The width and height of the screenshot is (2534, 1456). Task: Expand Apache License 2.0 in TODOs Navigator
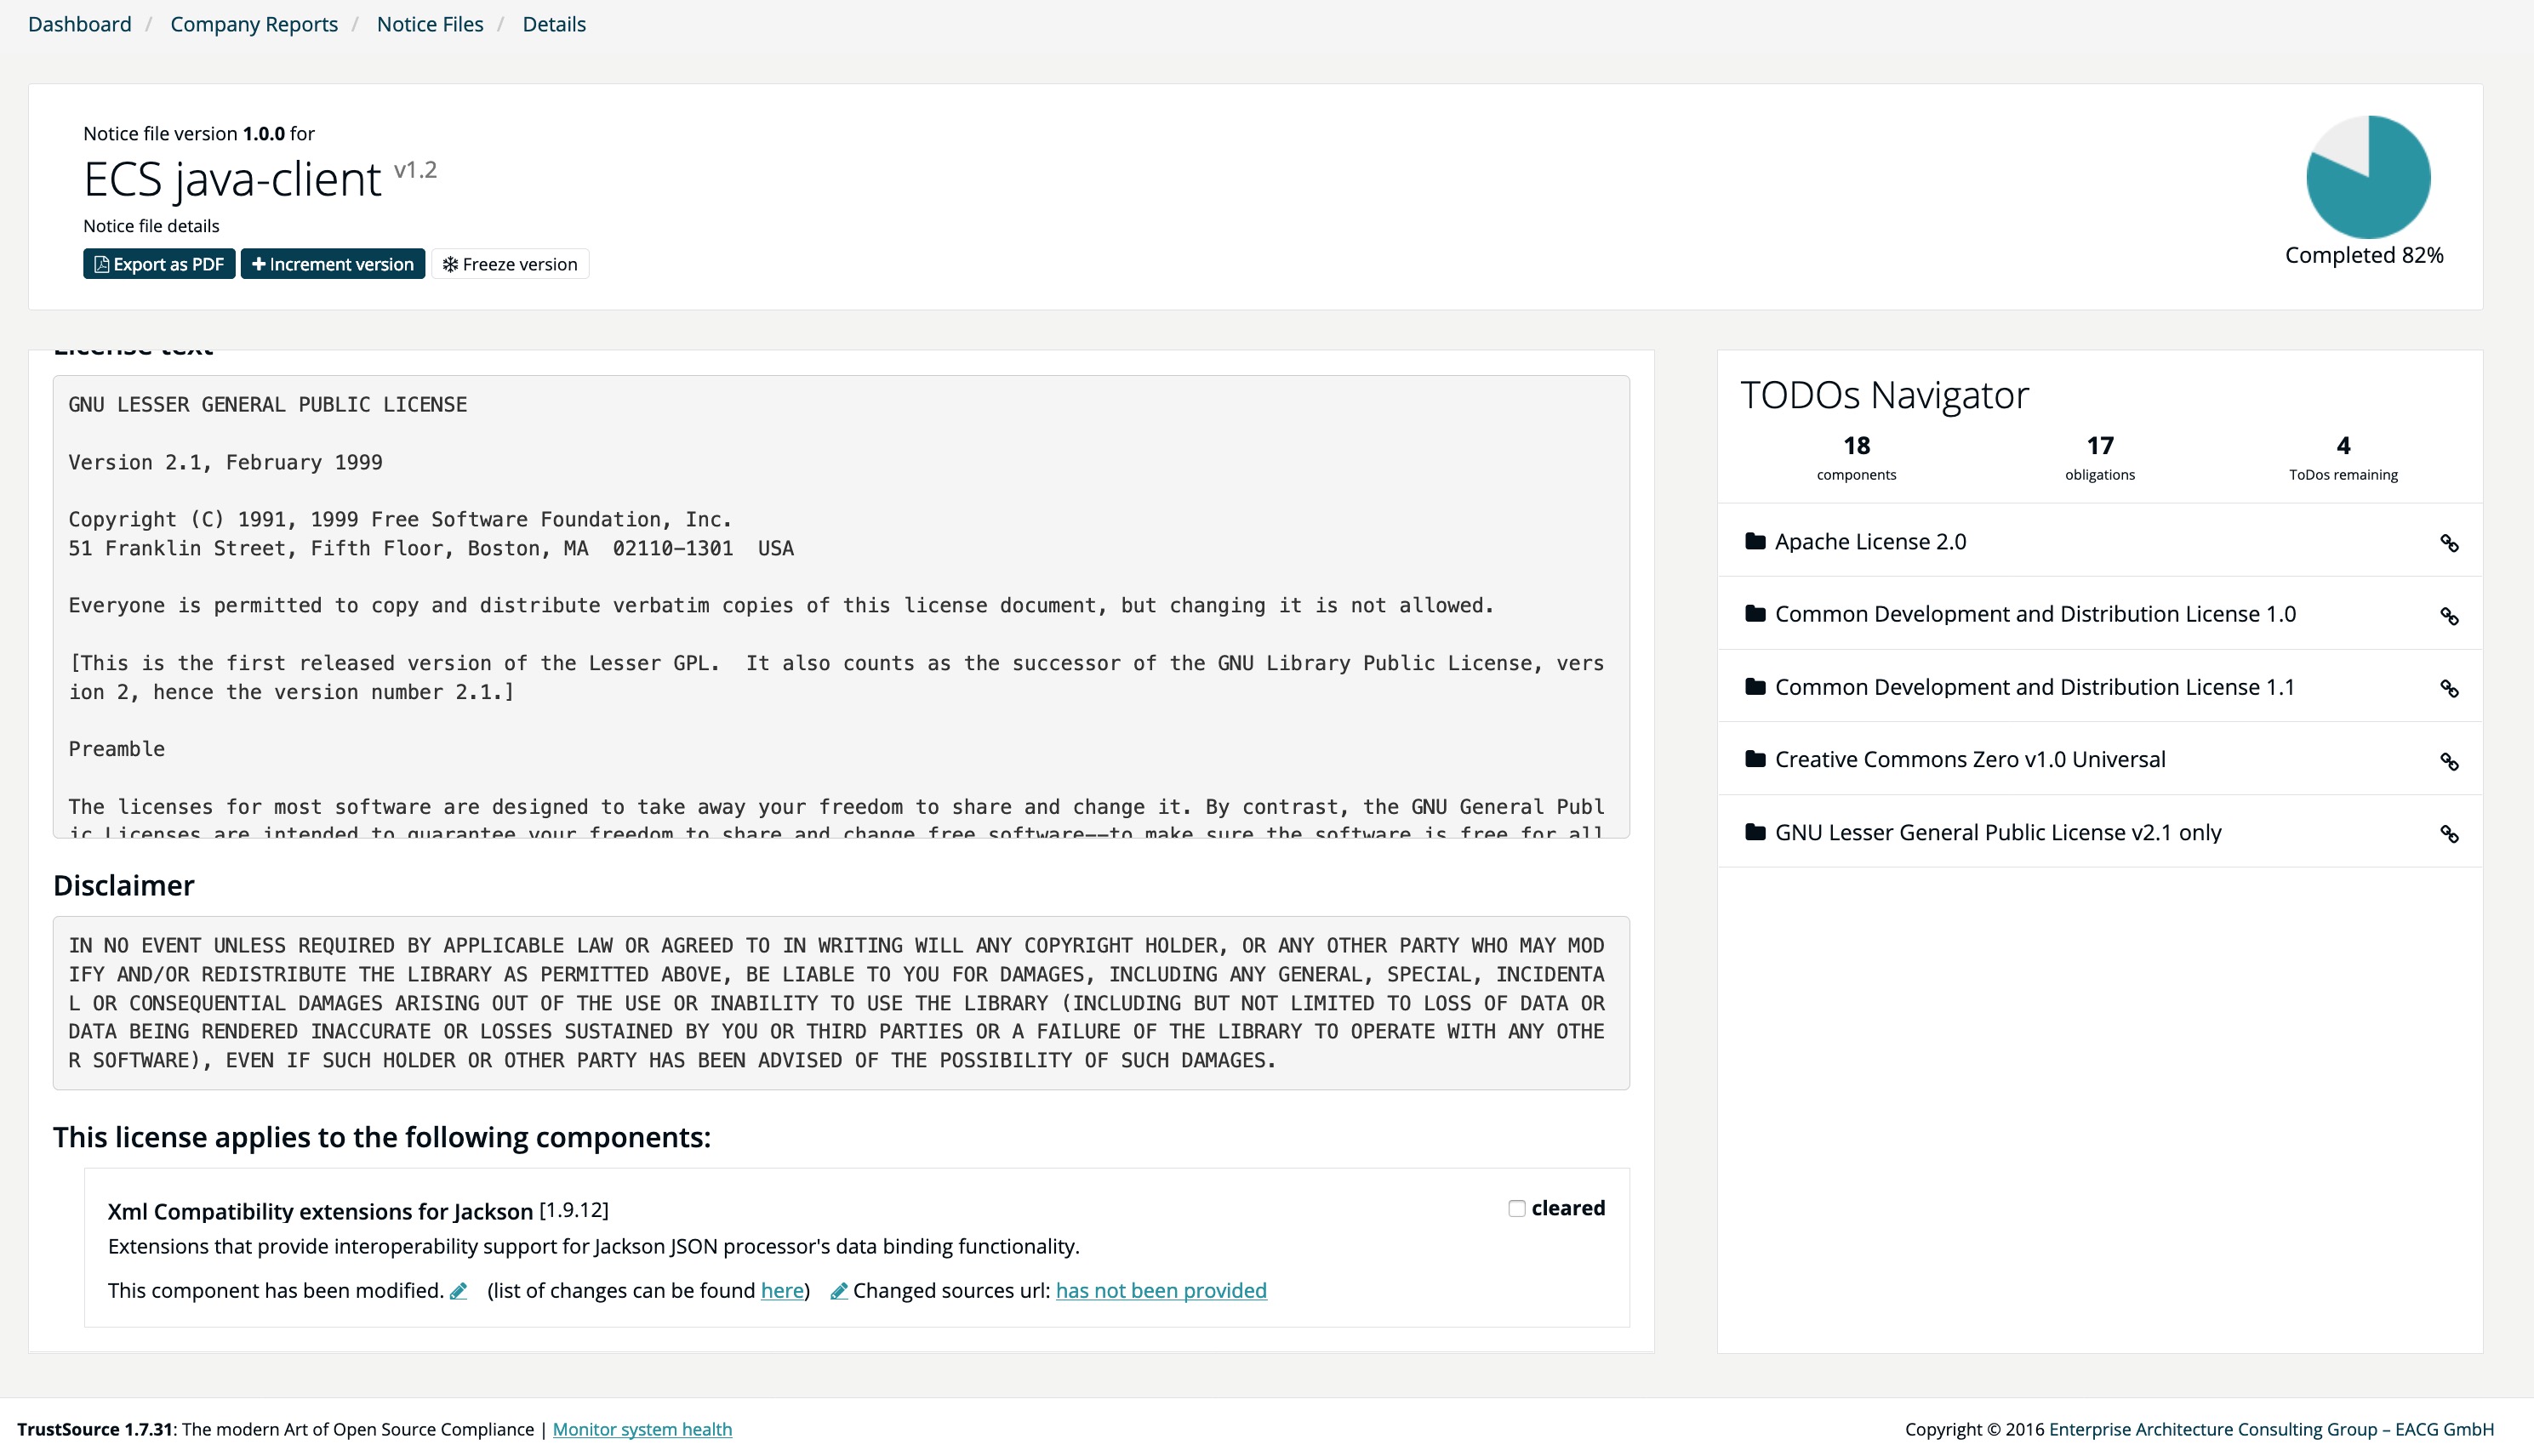pos(2100,541)
